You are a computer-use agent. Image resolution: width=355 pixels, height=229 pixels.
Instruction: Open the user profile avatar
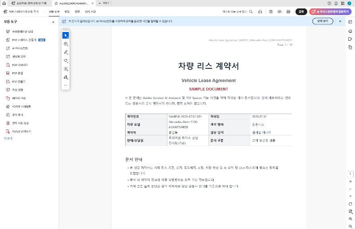tap(349, 4)
